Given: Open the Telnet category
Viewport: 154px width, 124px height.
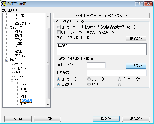Looking at the screenshot, I should pyautogui.click(x=20, y=72).
